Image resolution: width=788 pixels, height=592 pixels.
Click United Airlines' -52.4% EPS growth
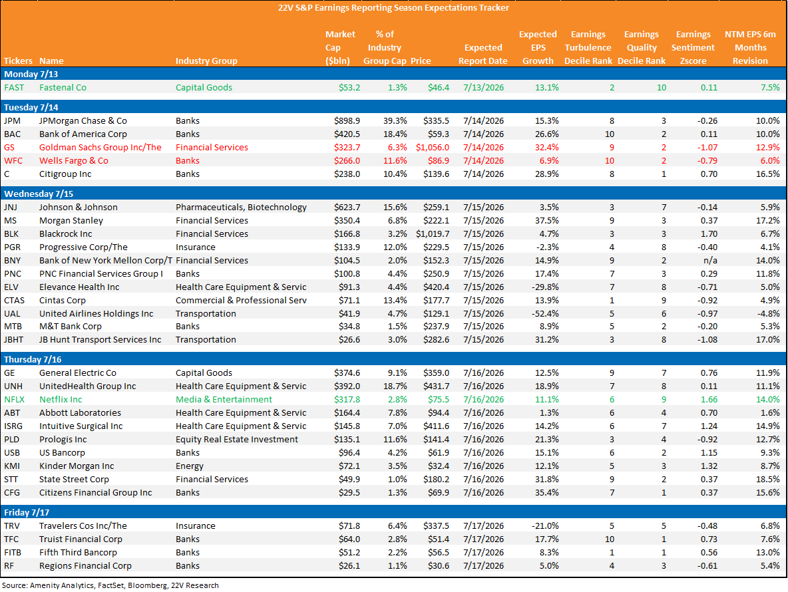click(545, 314)
